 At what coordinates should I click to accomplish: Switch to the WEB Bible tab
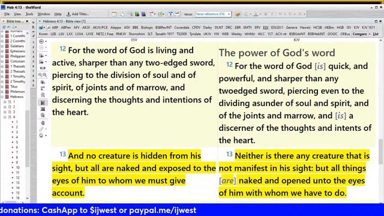tap(225, 34)
